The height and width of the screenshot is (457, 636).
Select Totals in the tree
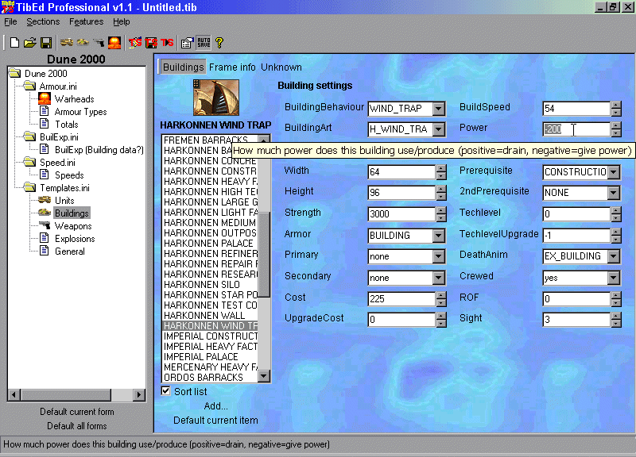(67, 125)
